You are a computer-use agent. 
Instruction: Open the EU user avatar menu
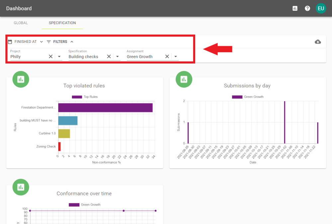pyautogui.click(x=321, y=8)
